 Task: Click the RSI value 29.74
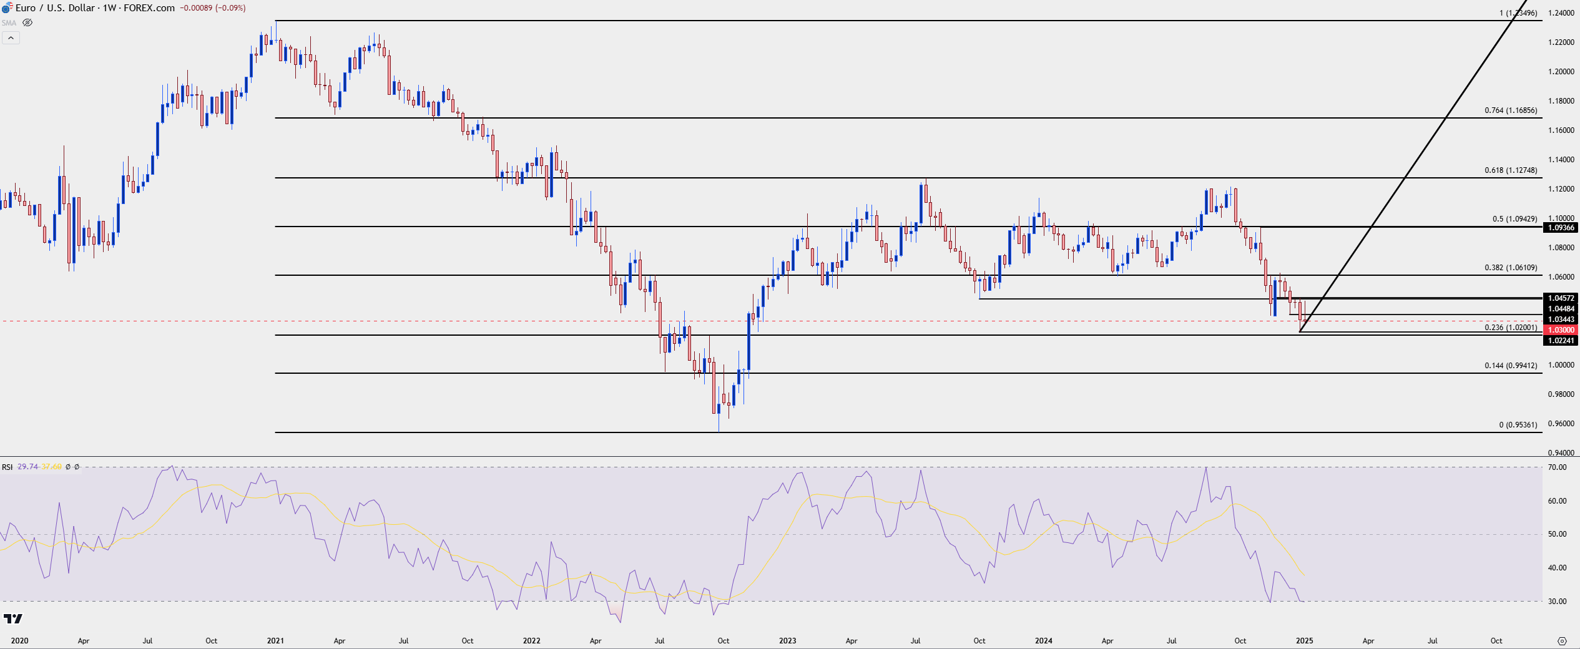[27, 467]
